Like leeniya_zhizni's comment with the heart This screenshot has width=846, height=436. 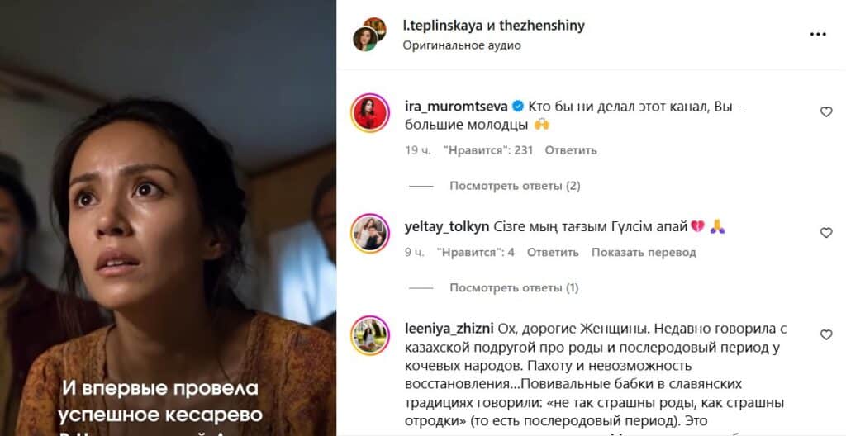coord(826,334)
